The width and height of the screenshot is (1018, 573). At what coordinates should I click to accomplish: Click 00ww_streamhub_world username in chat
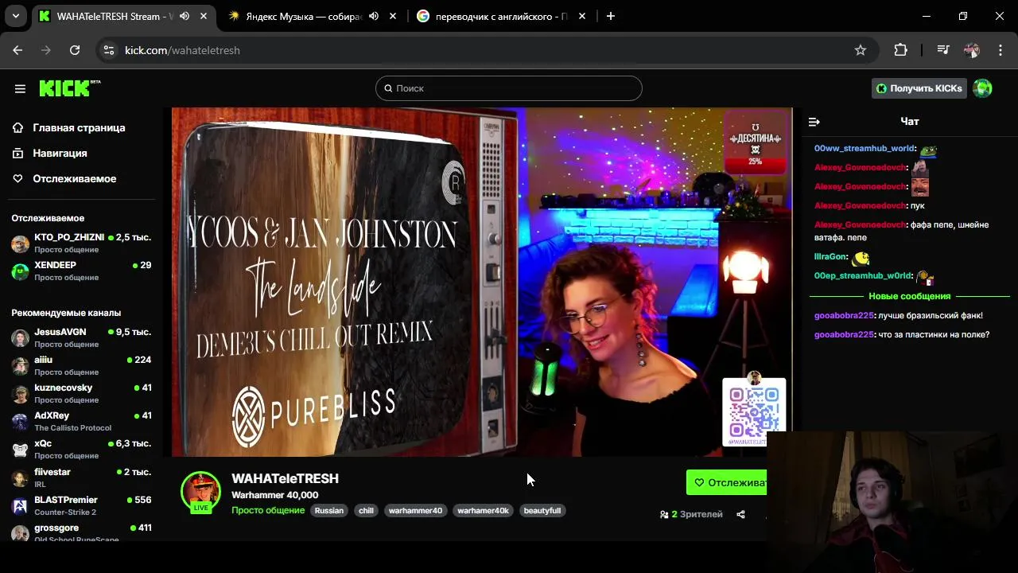(x=865, y=149)
